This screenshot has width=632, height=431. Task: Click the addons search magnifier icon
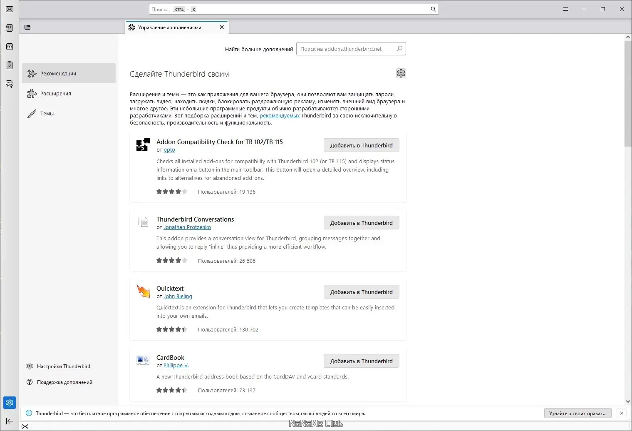coord(399,49)
